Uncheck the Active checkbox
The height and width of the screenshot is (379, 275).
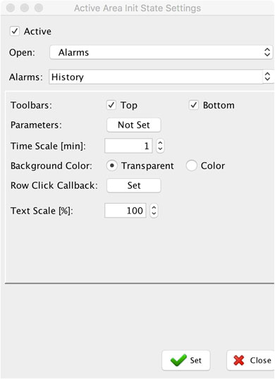[15, 31]
